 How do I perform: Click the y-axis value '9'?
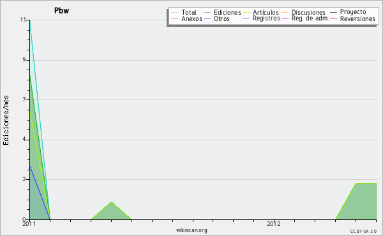24,60
